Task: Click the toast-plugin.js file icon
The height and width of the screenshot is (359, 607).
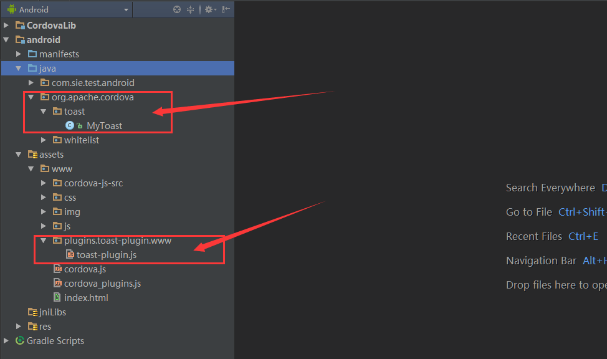Action: pos(70,254)
